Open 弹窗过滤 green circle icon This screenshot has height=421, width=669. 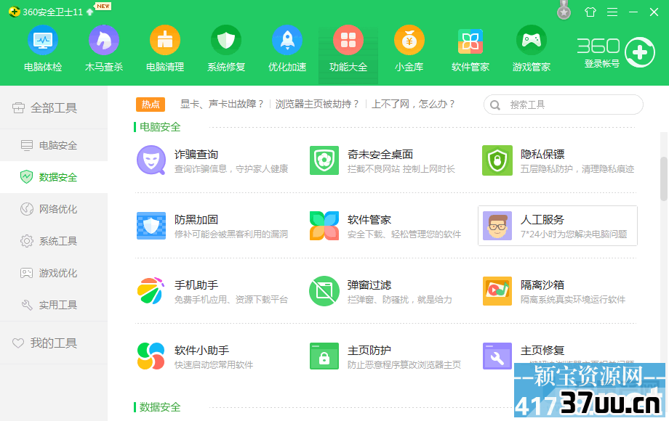pos(324,291)
